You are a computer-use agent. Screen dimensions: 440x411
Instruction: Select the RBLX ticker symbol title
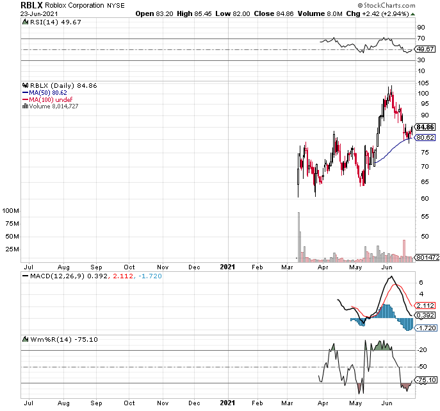(31, 5)
